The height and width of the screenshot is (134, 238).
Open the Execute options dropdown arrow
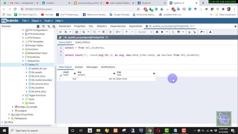coord(167,32)
